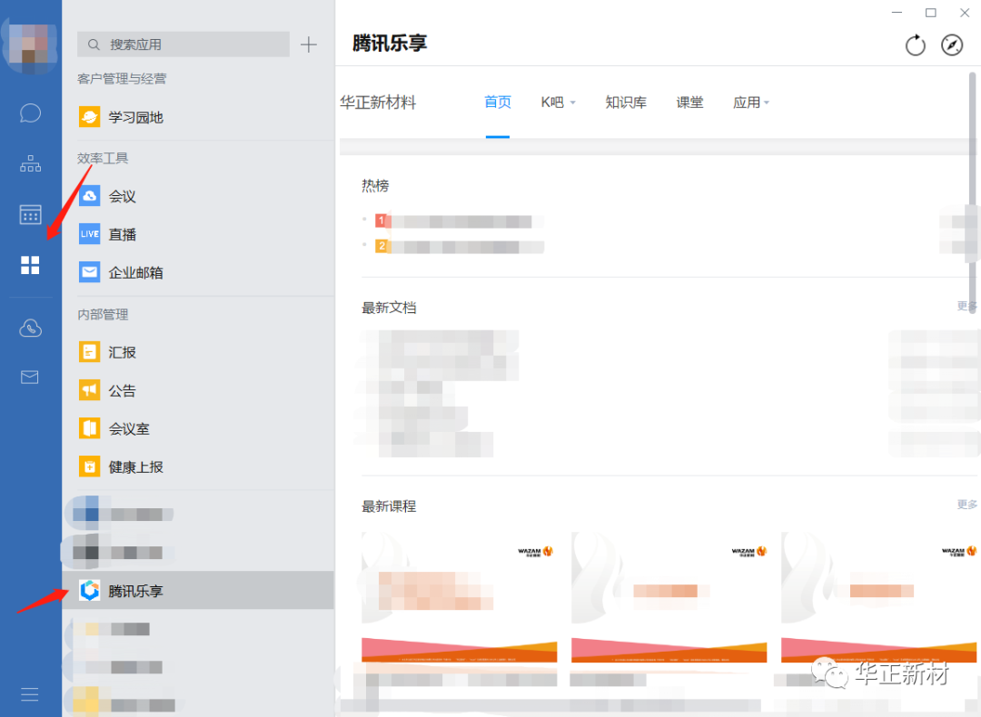Click the user avatar at top left

31,47
